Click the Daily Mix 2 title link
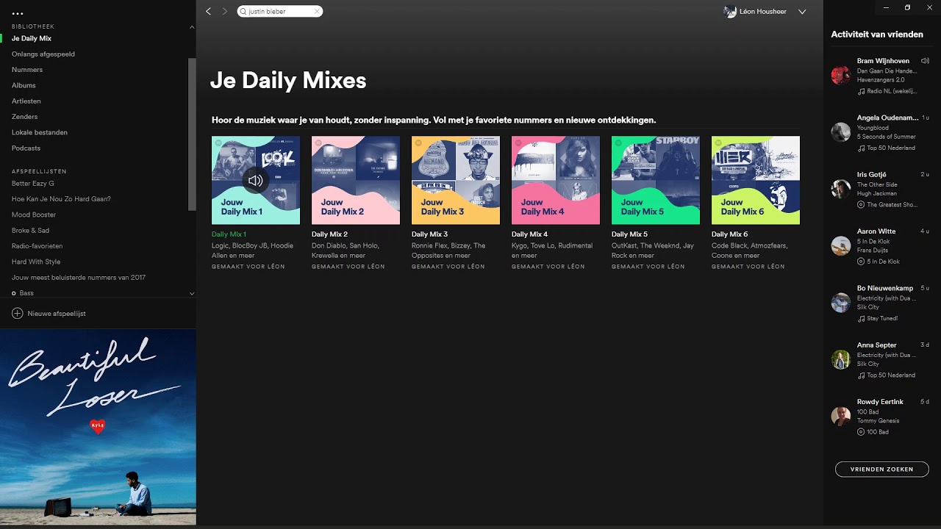Viewport: 941px width, 529px height. point(329,234)
